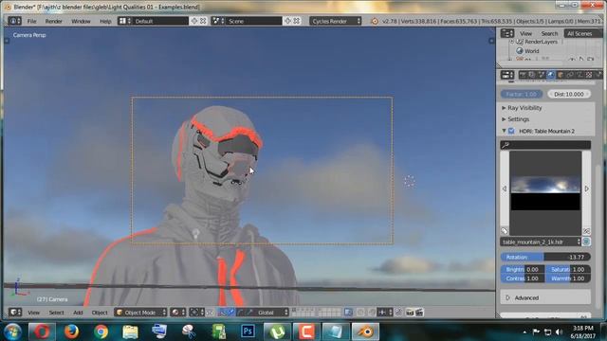This screenshot has height=341, width=607.
Task: Click the Factor 1.00 slider
Action: coord(522,94)
